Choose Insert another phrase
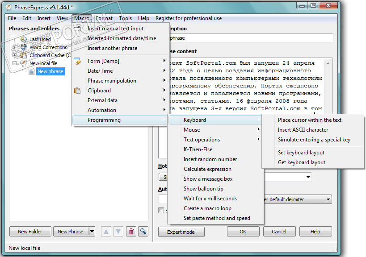The image size is (366, 257). 120,48
